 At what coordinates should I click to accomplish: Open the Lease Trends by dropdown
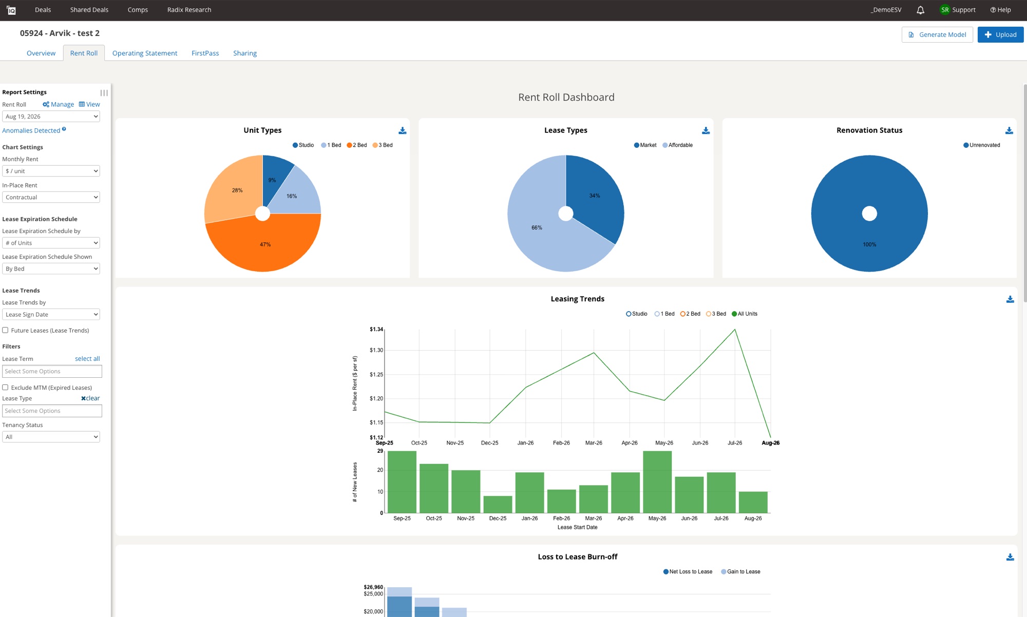point(51,314)
